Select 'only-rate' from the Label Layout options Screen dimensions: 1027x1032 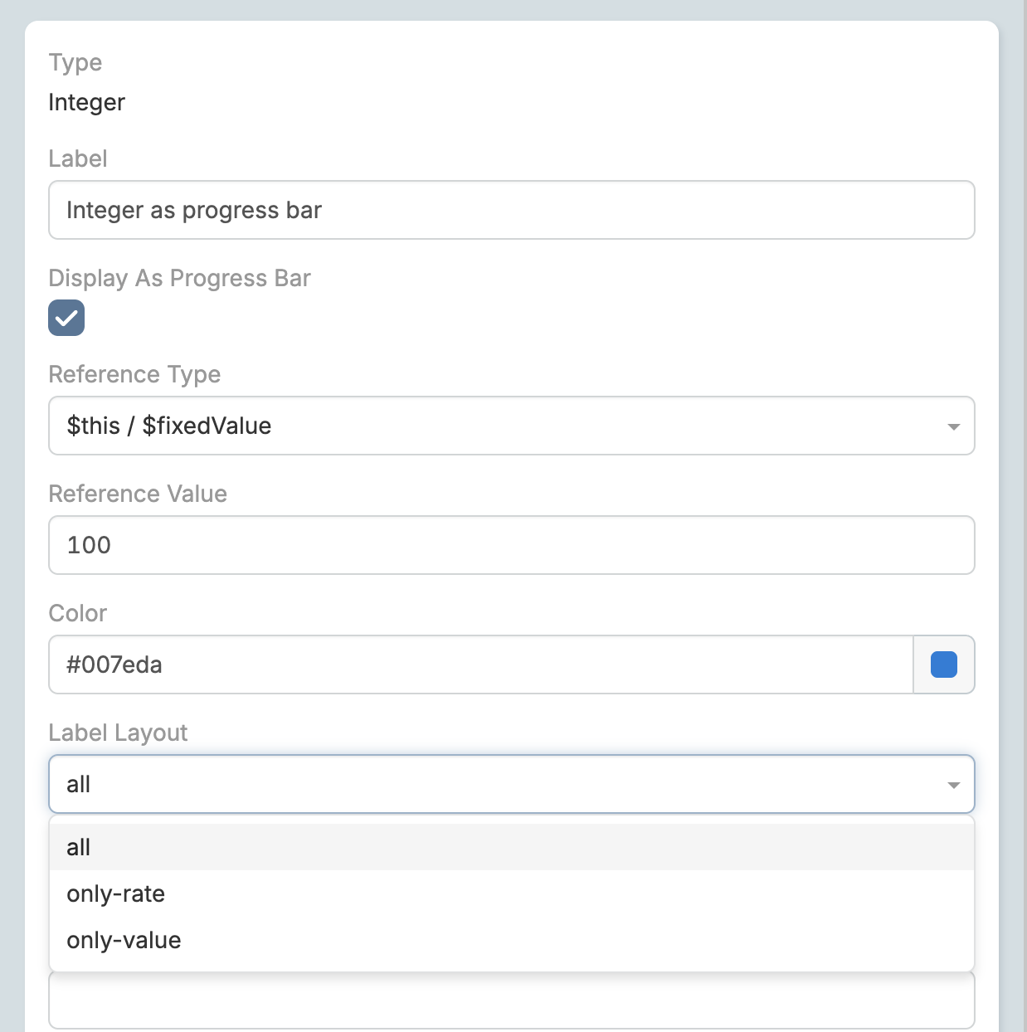click(116, 893)
